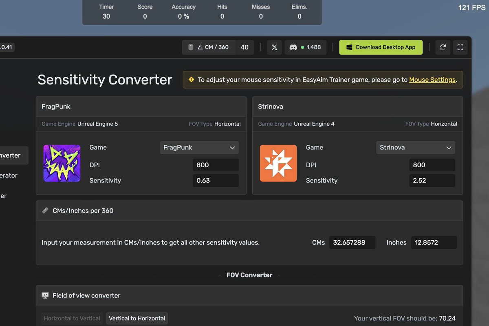Click the ruler icon by CMs/Inches per 360
This screenshot has height=326, width=489.
click(45, 211)
